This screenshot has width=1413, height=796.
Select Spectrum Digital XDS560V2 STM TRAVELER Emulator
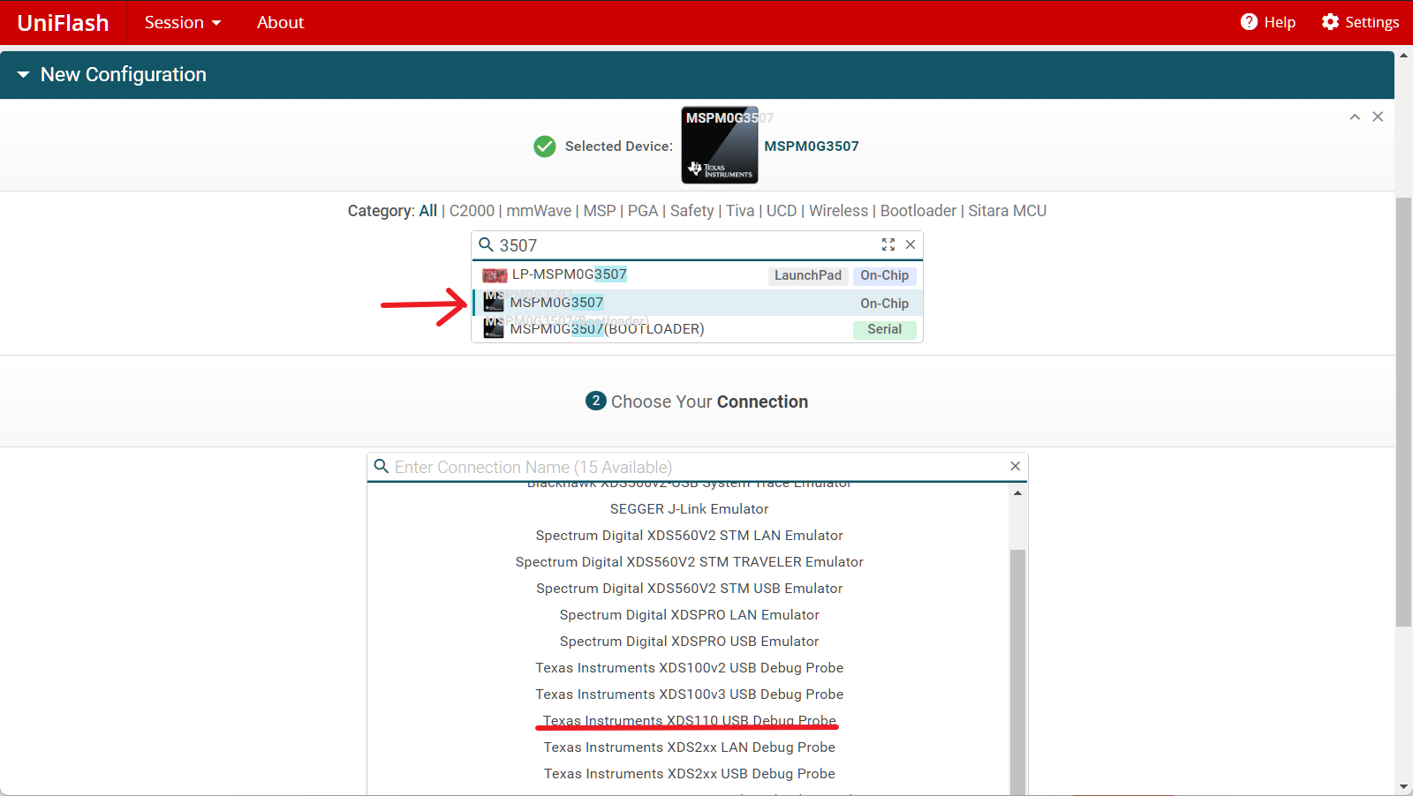689,562
